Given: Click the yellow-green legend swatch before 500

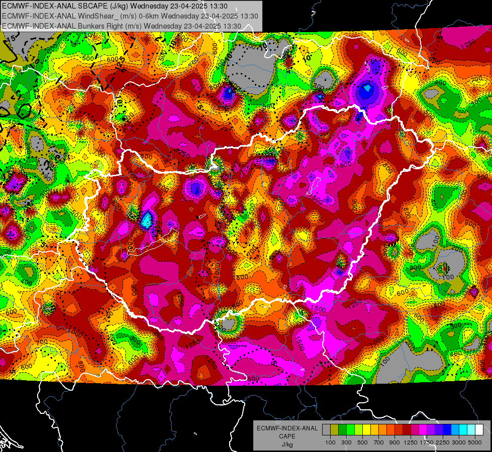Looking at the screenshot, I should [x=358, y=430].
